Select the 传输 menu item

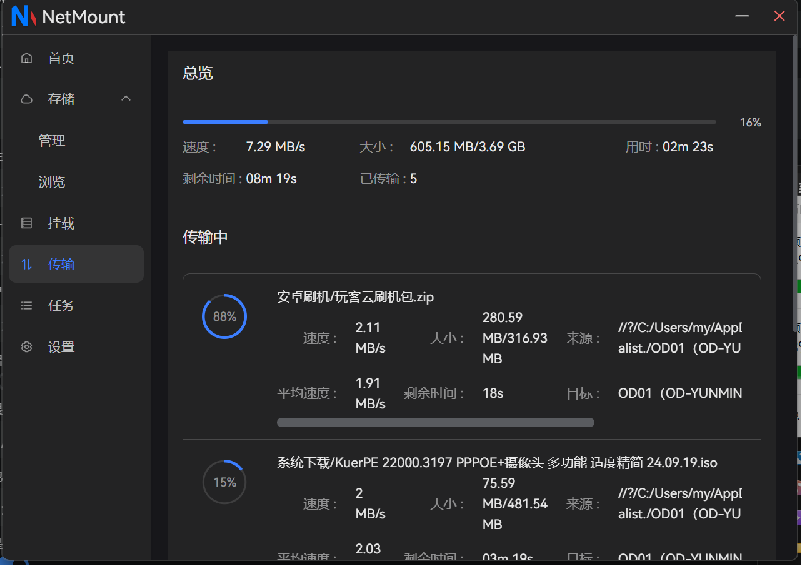76,265
